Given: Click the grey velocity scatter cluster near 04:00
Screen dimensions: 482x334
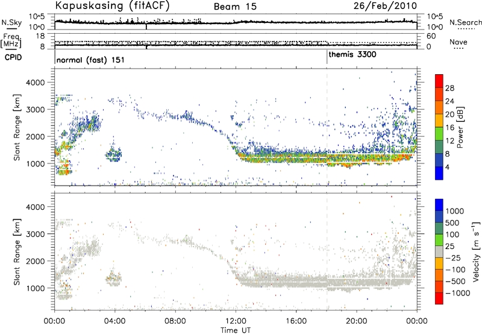Looking at the screenshot, I should [x=113, y=278].
